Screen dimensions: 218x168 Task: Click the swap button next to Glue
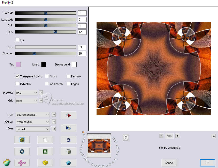[54, 129]
